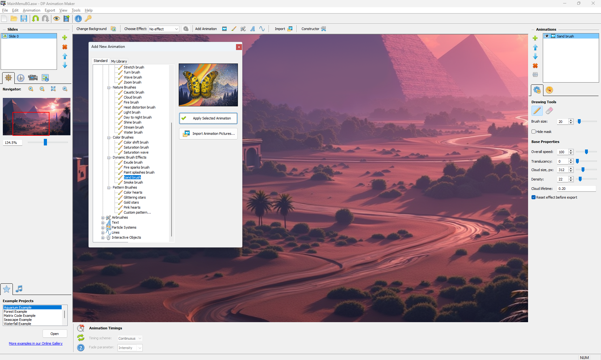Click the Density slider handle
Screen dimensions: 601x360
(580, 179)
